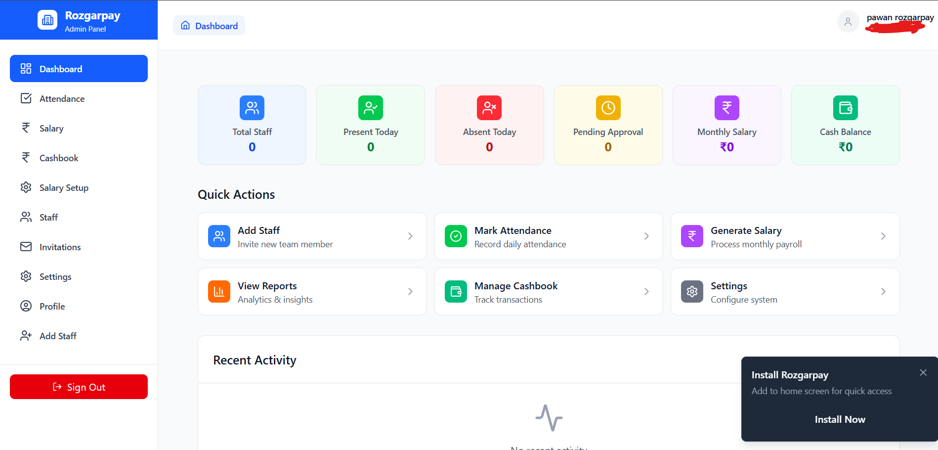Expand the Add Staff quick action chevron
This screenshot has width=938, height=450.
click(410, 236)
